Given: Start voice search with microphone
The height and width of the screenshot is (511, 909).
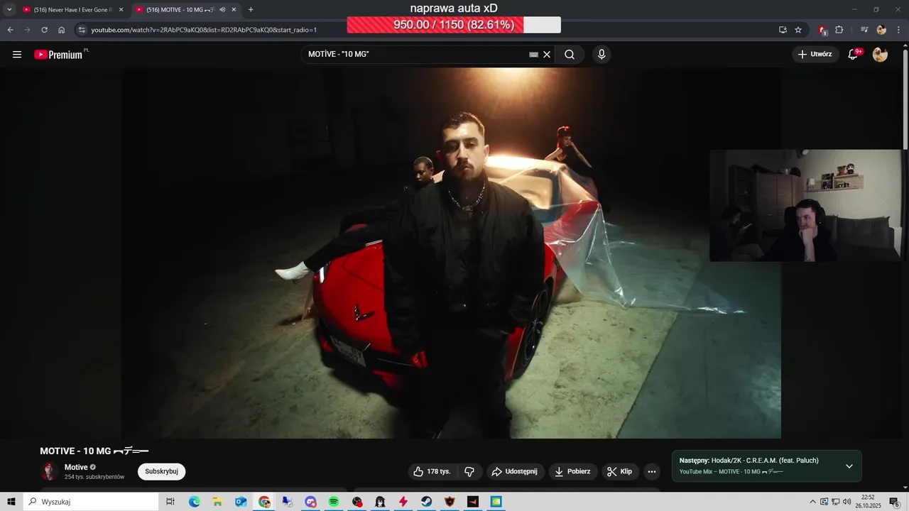Looking at the screenshot, I should click(602, 55).
